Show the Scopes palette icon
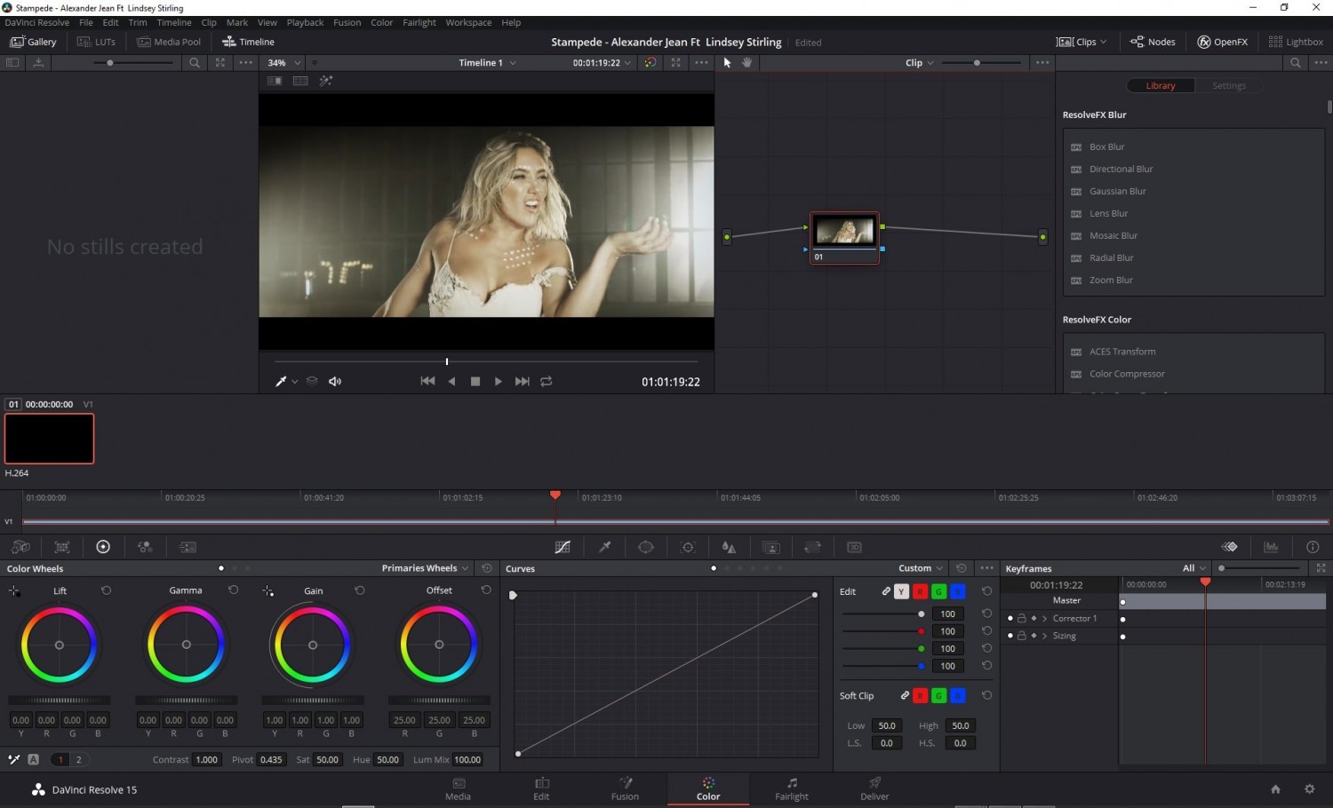Viewport: 1333px width, 808px height. (1272, 547)
